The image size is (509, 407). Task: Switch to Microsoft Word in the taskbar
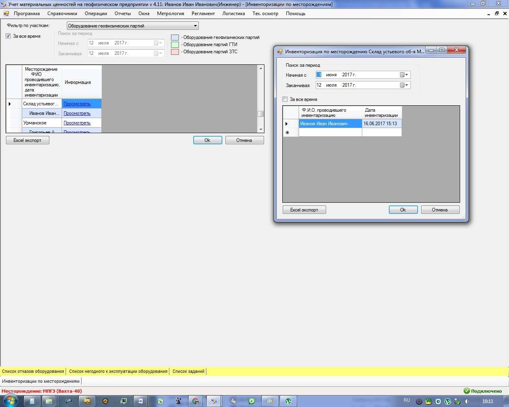click(140, 401)
